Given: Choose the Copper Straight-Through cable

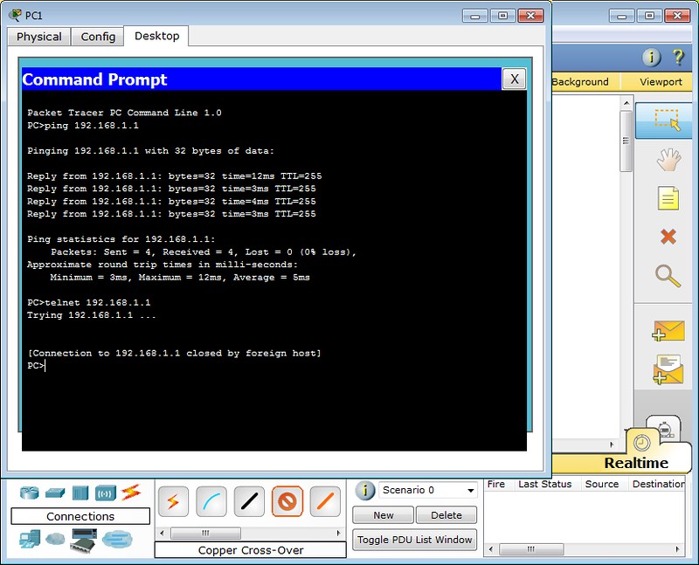Looking at the screenshot, I should point(249,502).
